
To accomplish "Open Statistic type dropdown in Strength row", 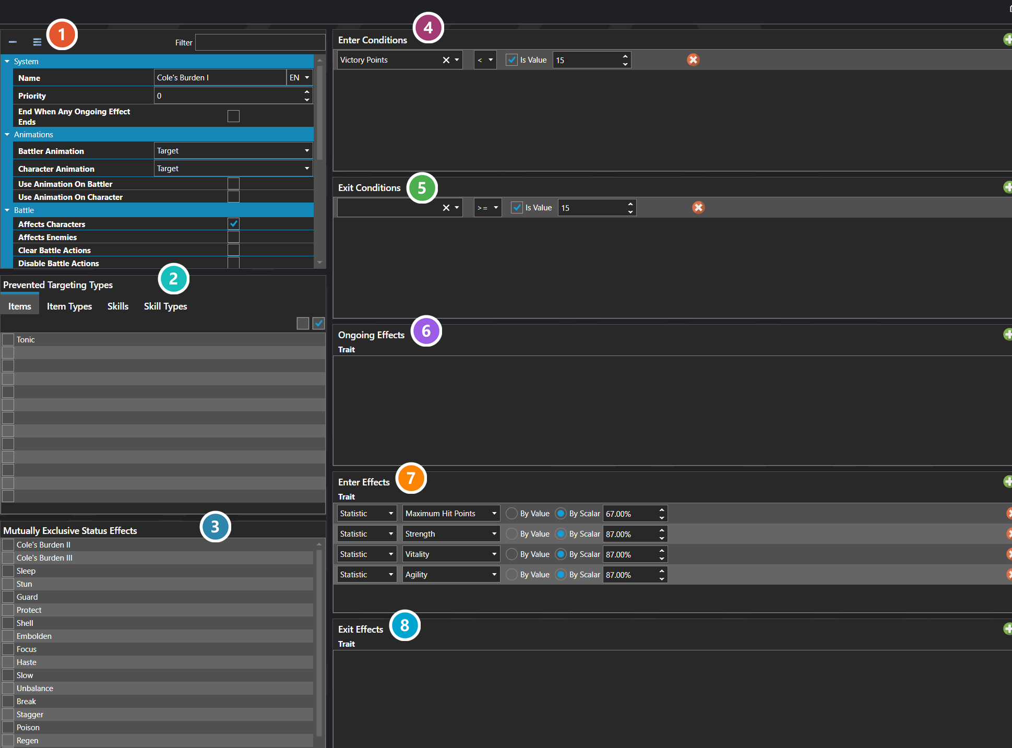I will click(x=367, y=534).
